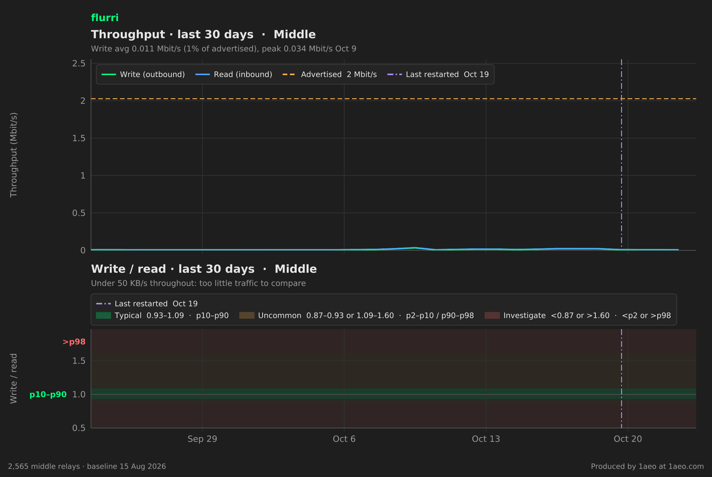Screen dimensions: 712x477
Task: Click the 'Write / read · last 30 days' title
Action: (x=204, y=269)
